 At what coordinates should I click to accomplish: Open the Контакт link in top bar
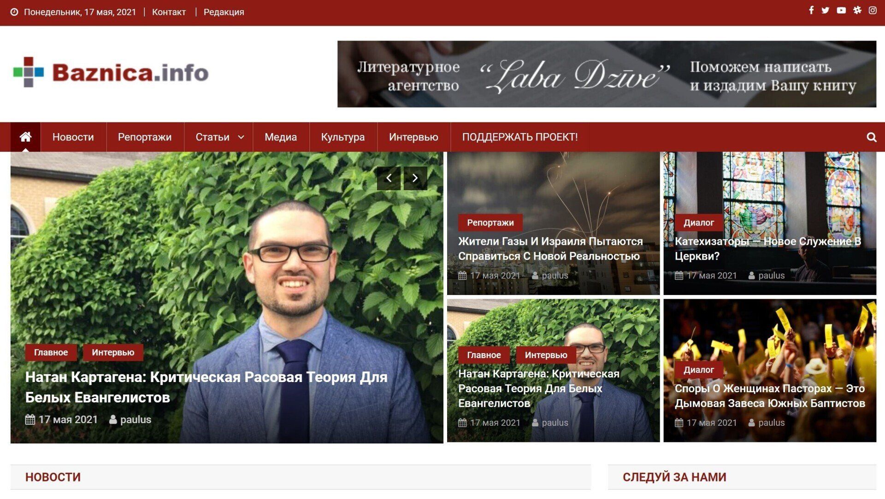point(169,12)
